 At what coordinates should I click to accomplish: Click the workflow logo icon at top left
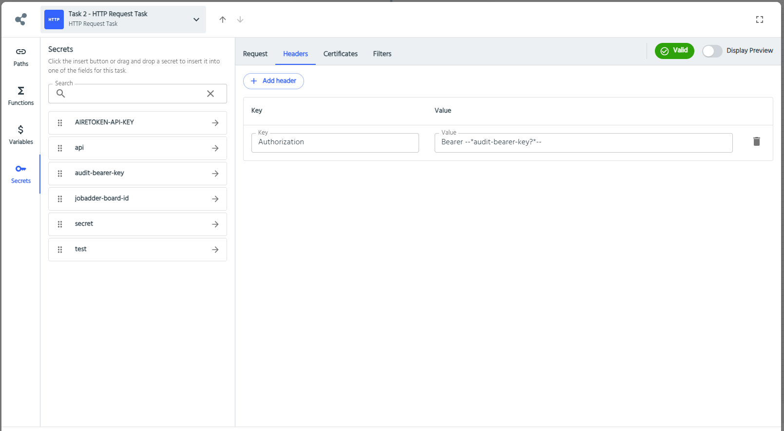[20, 20]
